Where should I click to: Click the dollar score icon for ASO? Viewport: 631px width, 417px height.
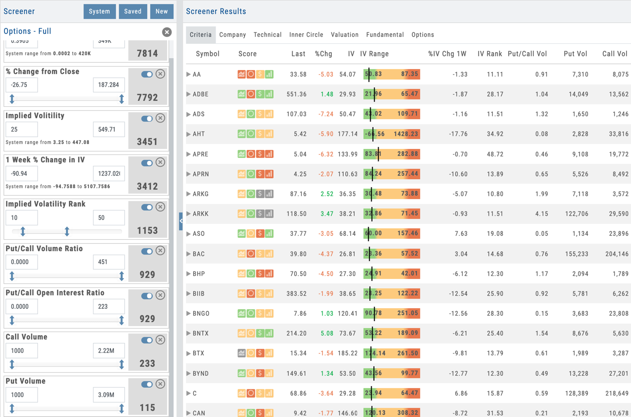click(260, 234)
